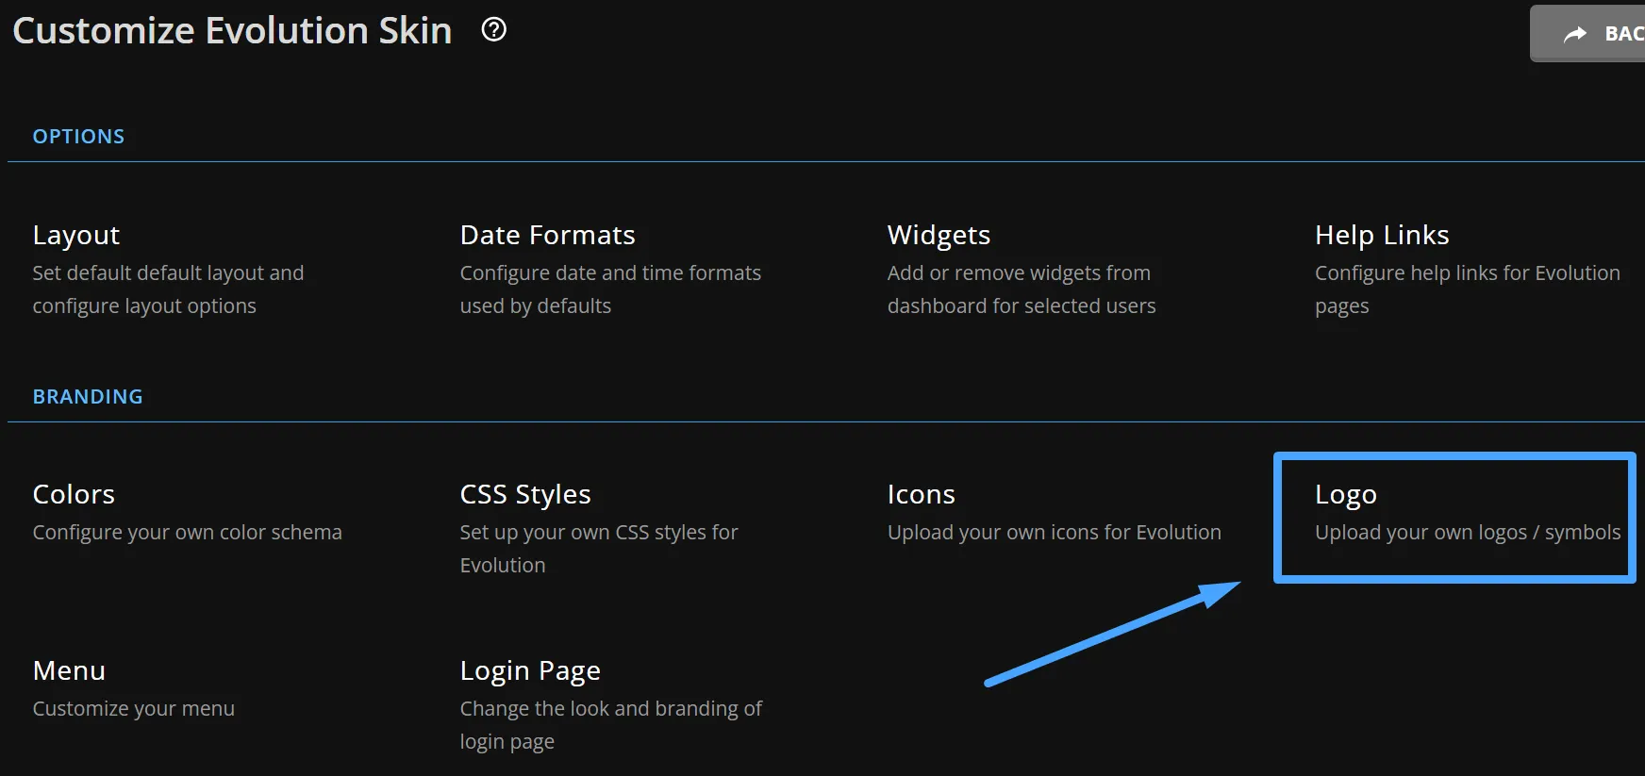Open CSS Styles settings
This screenshot has width=1645, height=776.
(x=525, y=494)
